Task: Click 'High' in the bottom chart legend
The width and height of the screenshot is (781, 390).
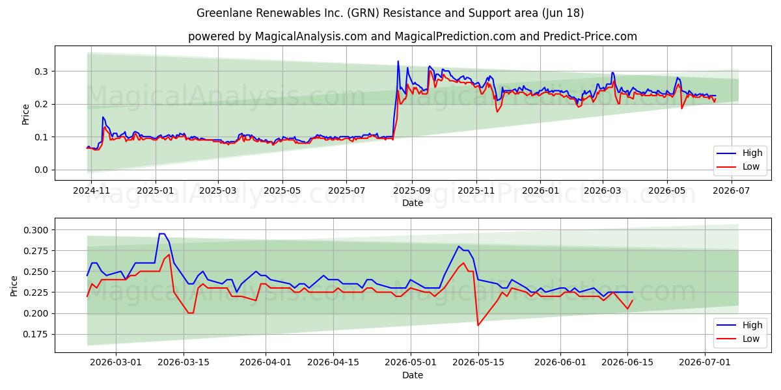Action: 752,325
